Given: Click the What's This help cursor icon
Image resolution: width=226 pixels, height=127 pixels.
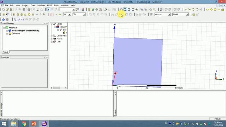Looking at the screenshot, I should click(7, 14).
